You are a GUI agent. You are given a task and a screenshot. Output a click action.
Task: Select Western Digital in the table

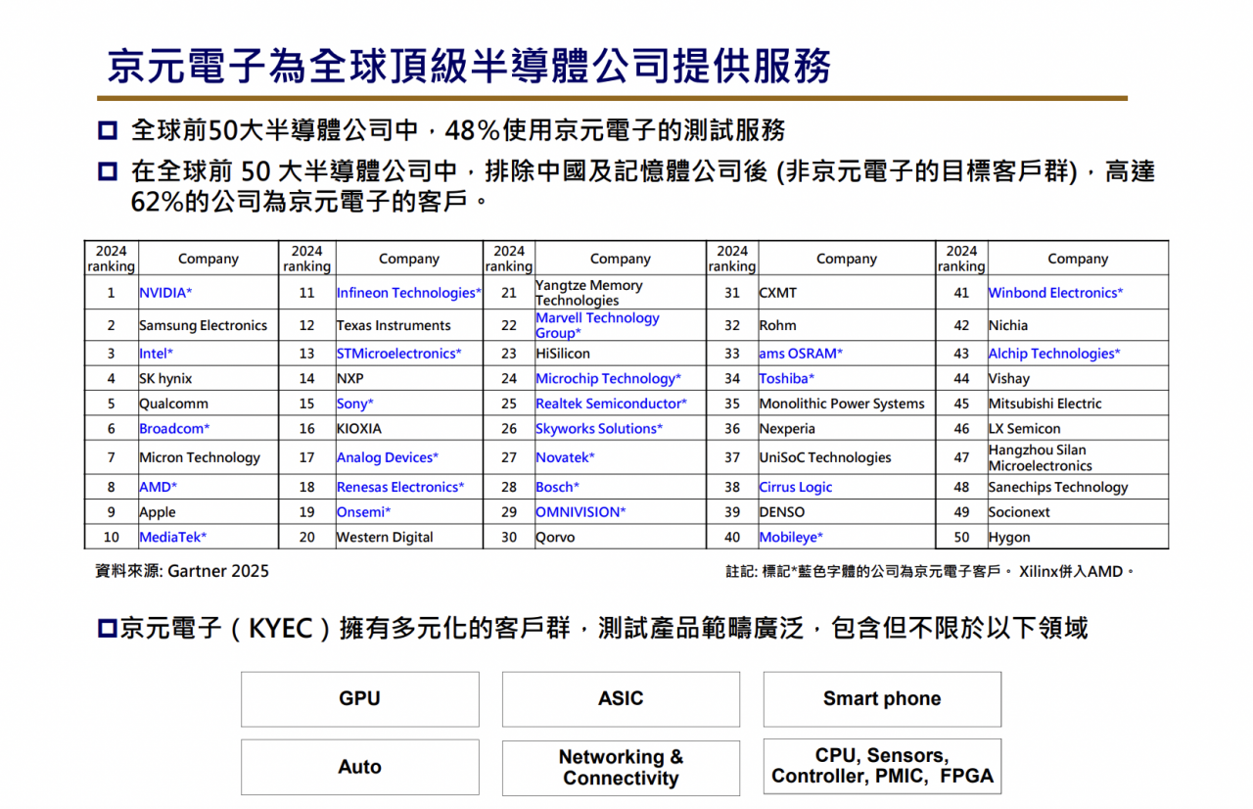[x=409, y=537]
